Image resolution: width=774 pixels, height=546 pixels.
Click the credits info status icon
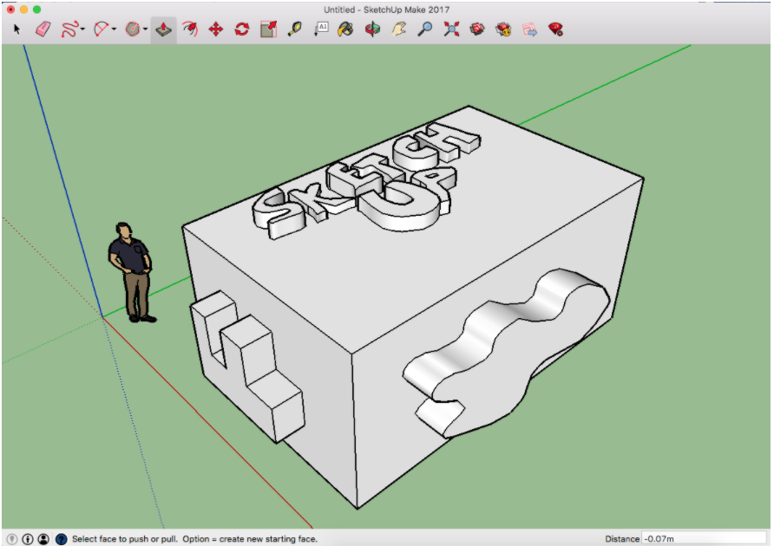pos(28,539)
